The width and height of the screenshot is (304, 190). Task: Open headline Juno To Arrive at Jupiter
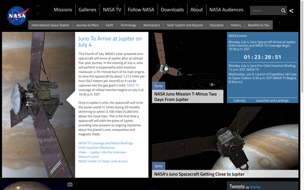point(110,41)
